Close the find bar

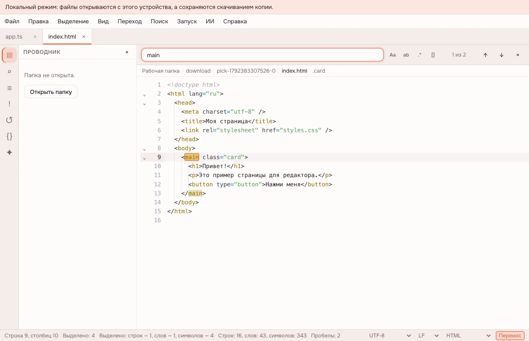[518, 55]
